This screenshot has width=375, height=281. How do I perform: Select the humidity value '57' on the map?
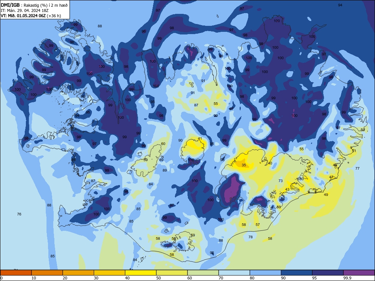click(x=258, y=224)
